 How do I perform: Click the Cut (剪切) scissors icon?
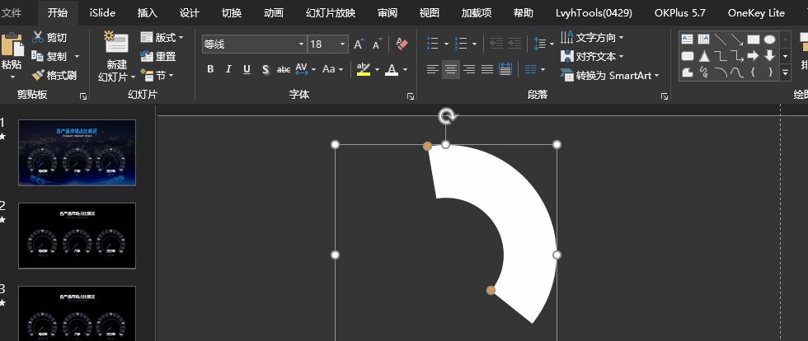click(38, 38)
